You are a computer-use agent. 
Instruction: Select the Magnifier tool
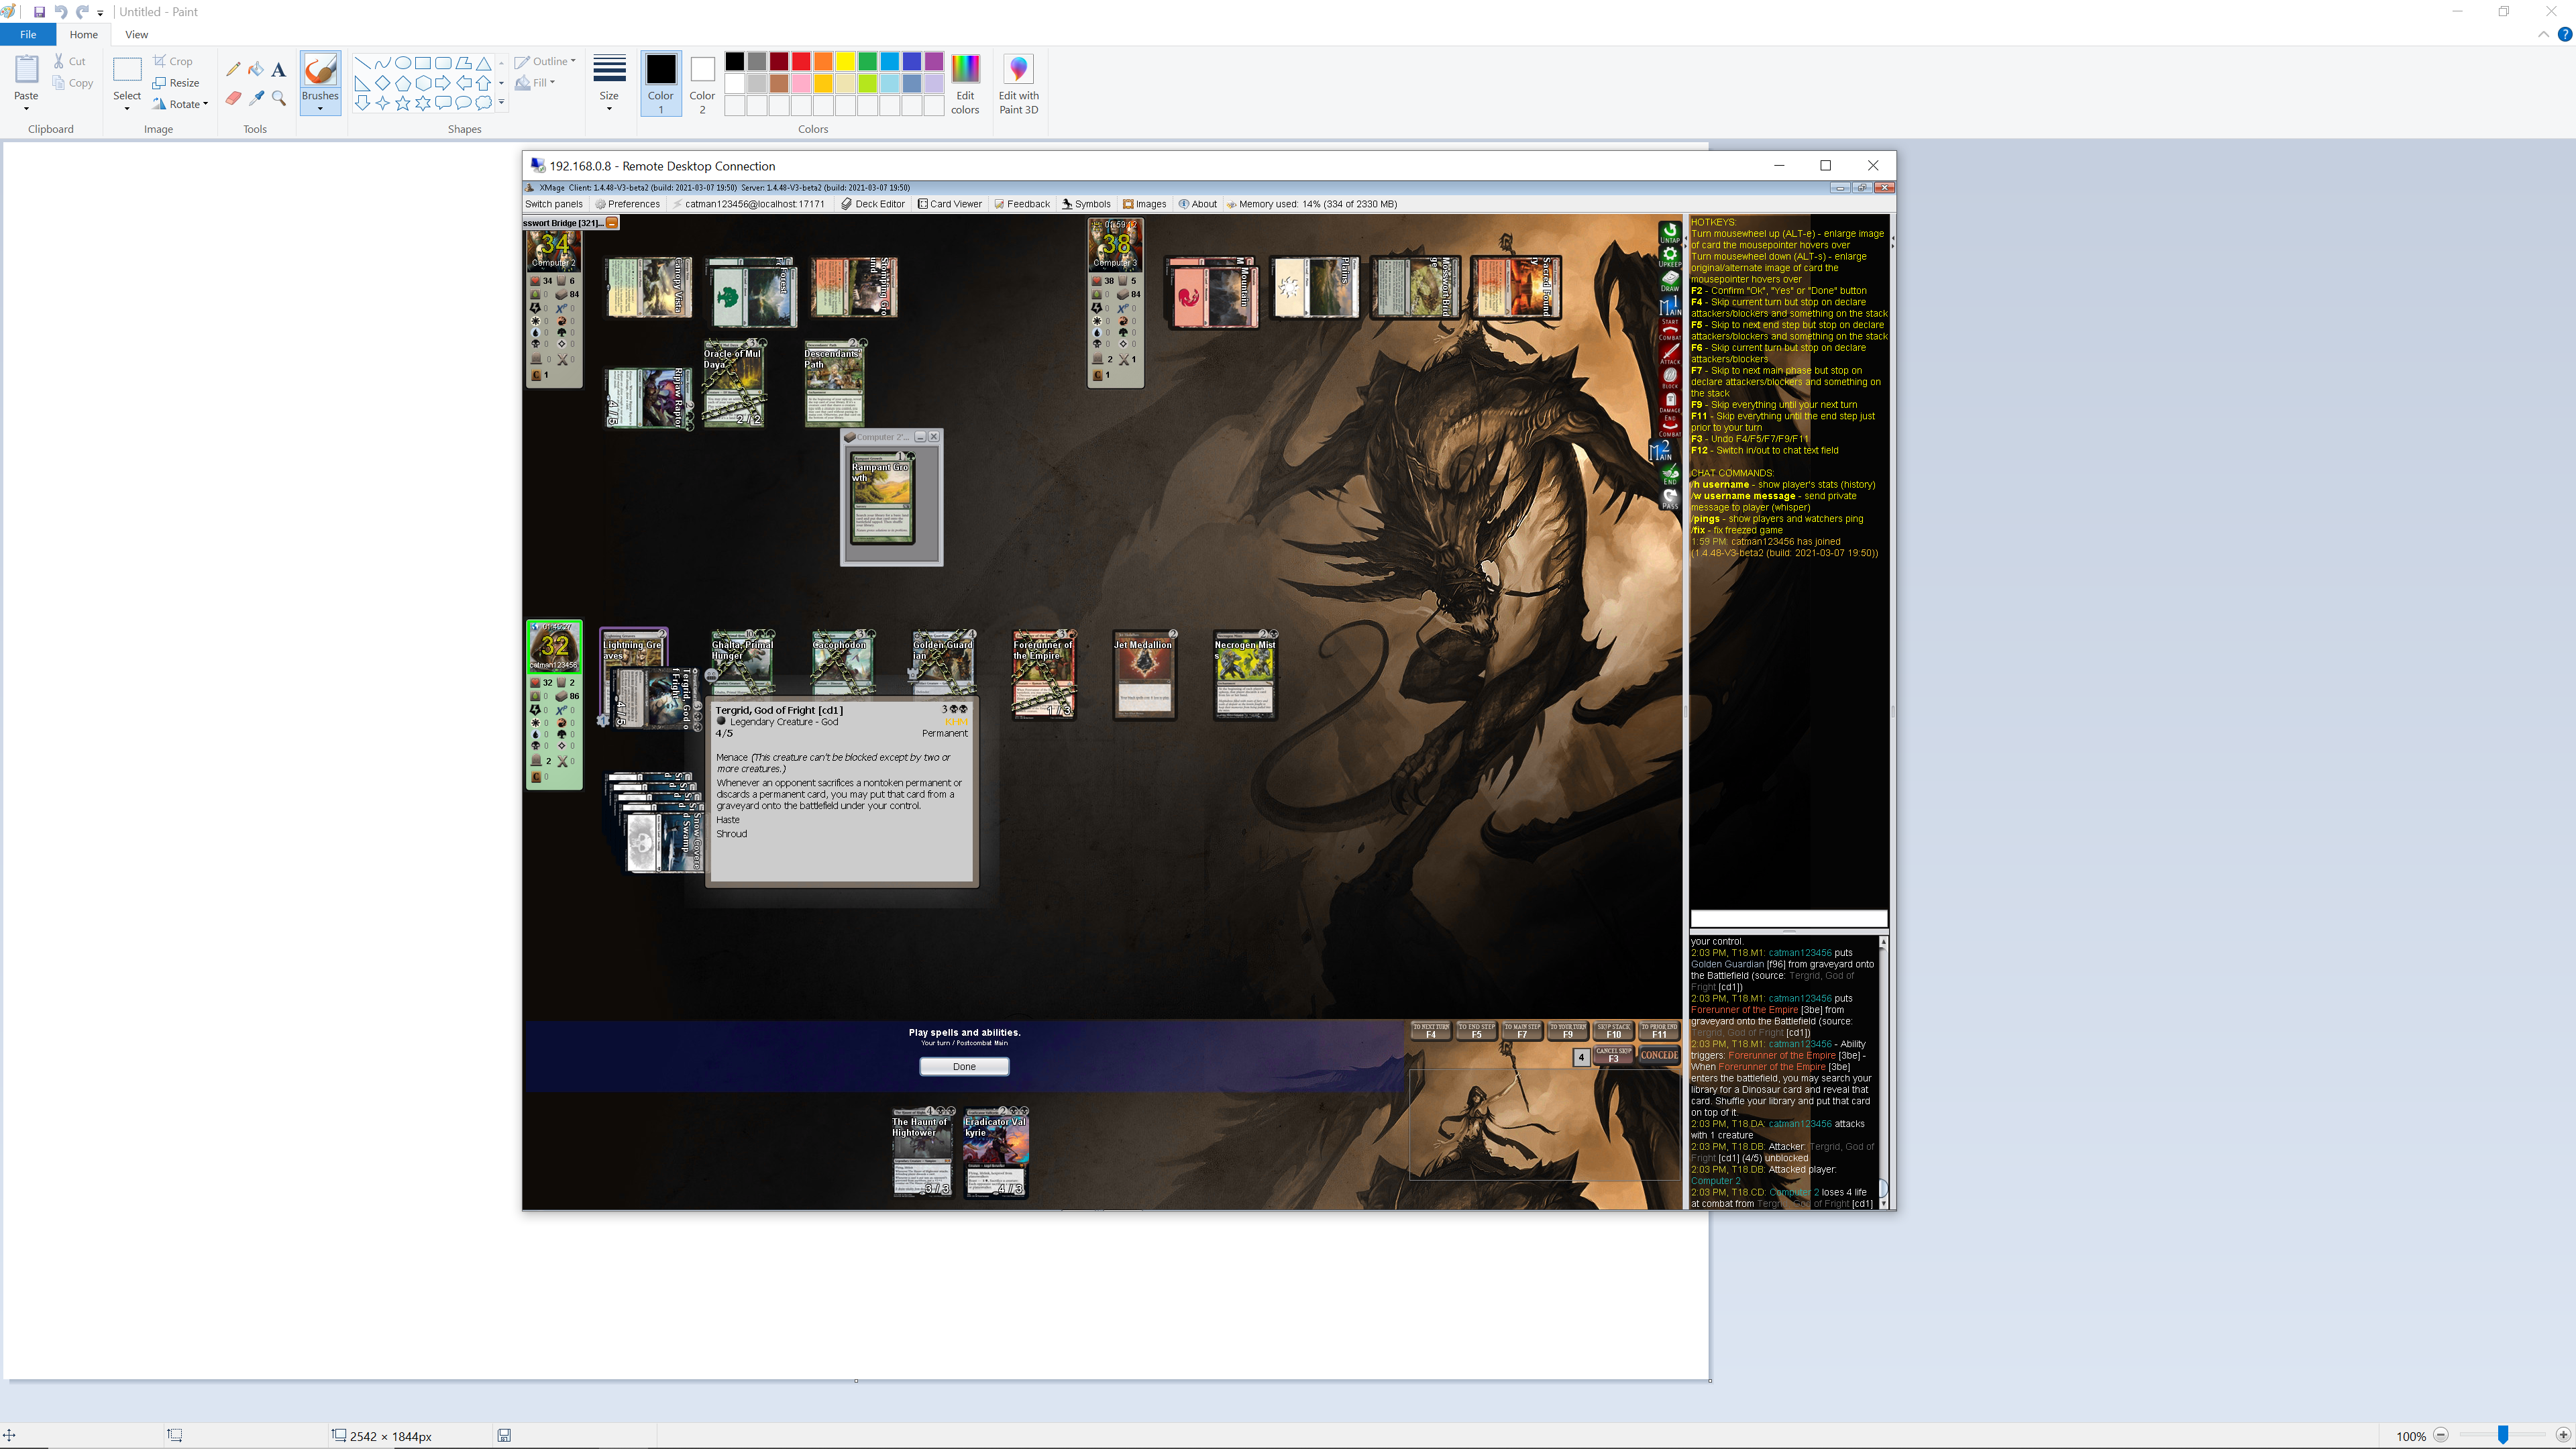click(278, 97)
